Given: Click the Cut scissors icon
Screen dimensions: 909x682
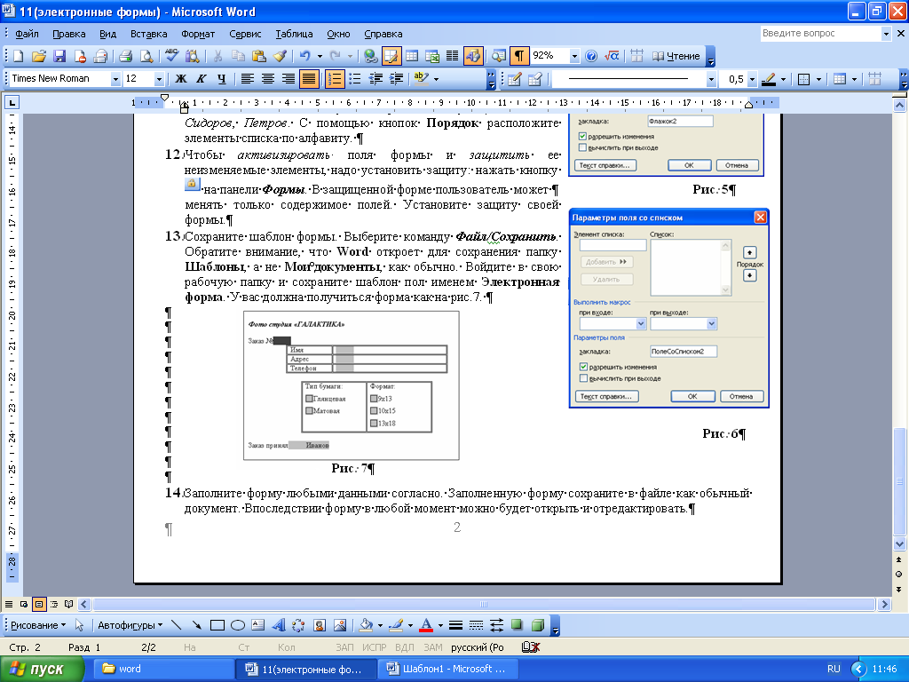Looking at the screenshot, I should 217,56.
